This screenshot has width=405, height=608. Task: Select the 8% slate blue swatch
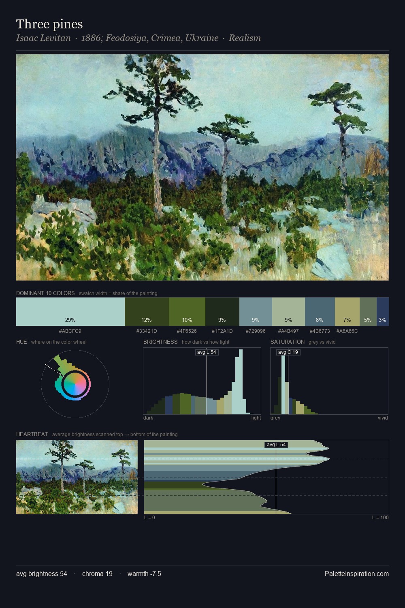pos(320,312)
